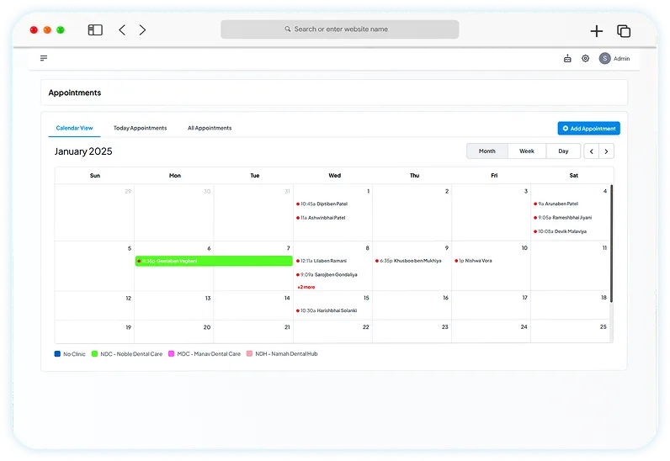Select day number 24 in the calendar

[x=524, y=327]
